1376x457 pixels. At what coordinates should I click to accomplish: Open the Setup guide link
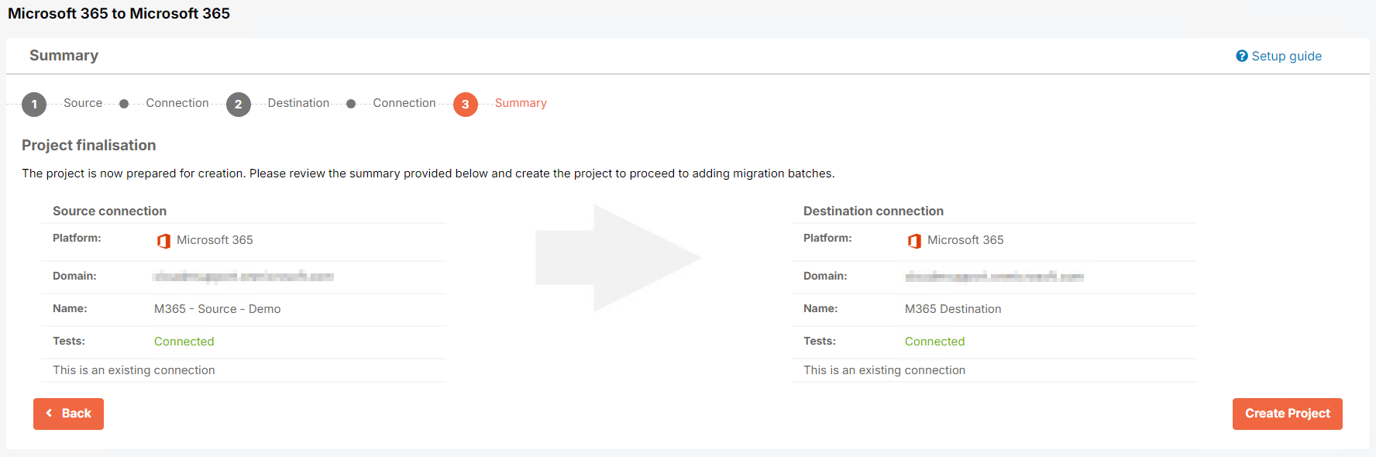(x=1287, y=56)
